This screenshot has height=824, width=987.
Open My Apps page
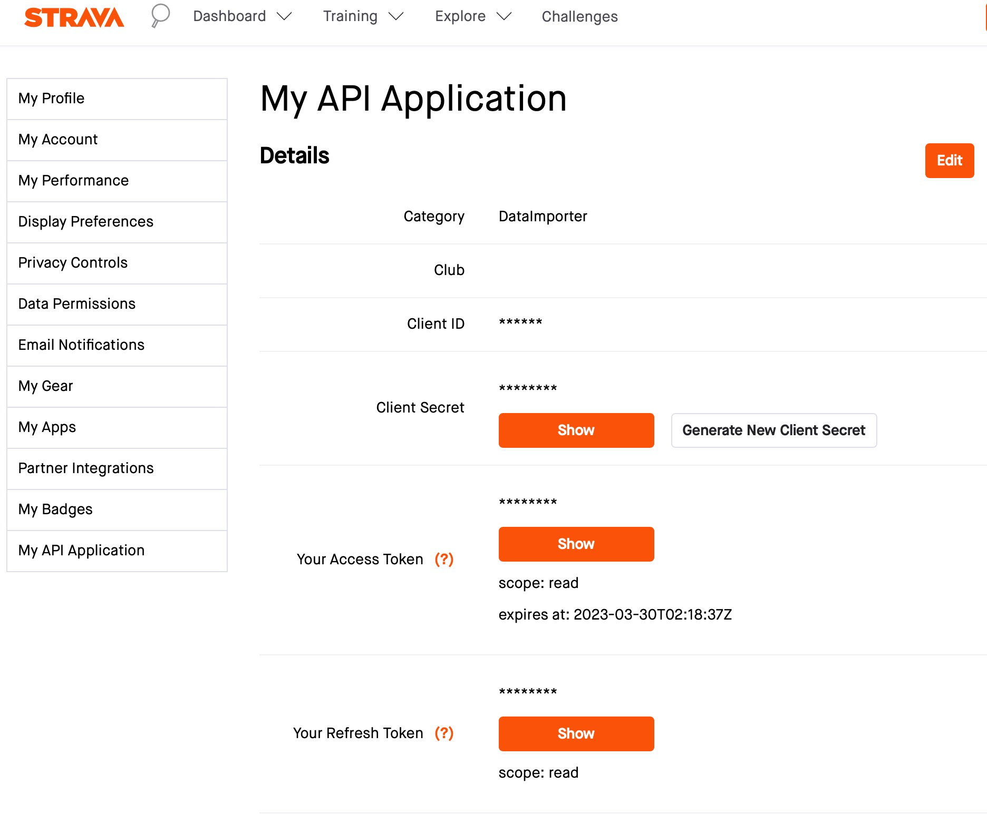(x=117, y=428)
